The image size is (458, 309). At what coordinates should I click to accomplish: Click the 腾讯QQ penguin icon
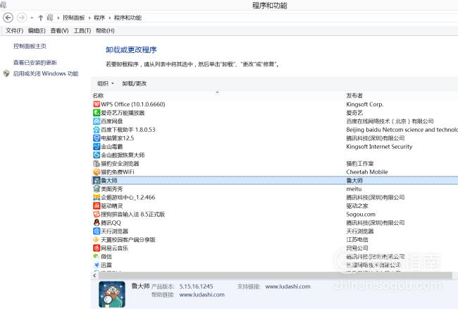(x=97, y=223)
